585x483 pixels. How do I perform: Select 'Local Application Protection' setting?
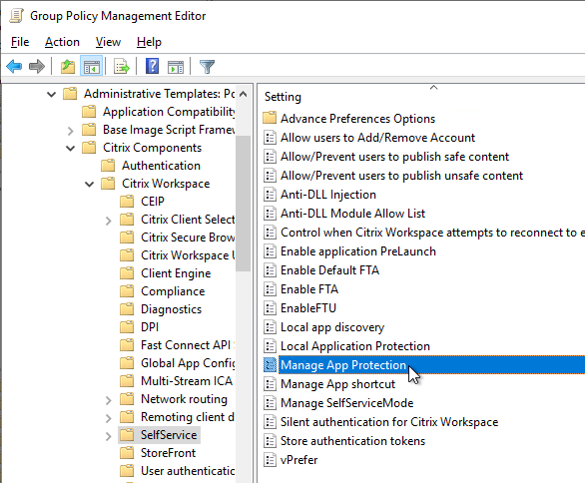(354, 345)
